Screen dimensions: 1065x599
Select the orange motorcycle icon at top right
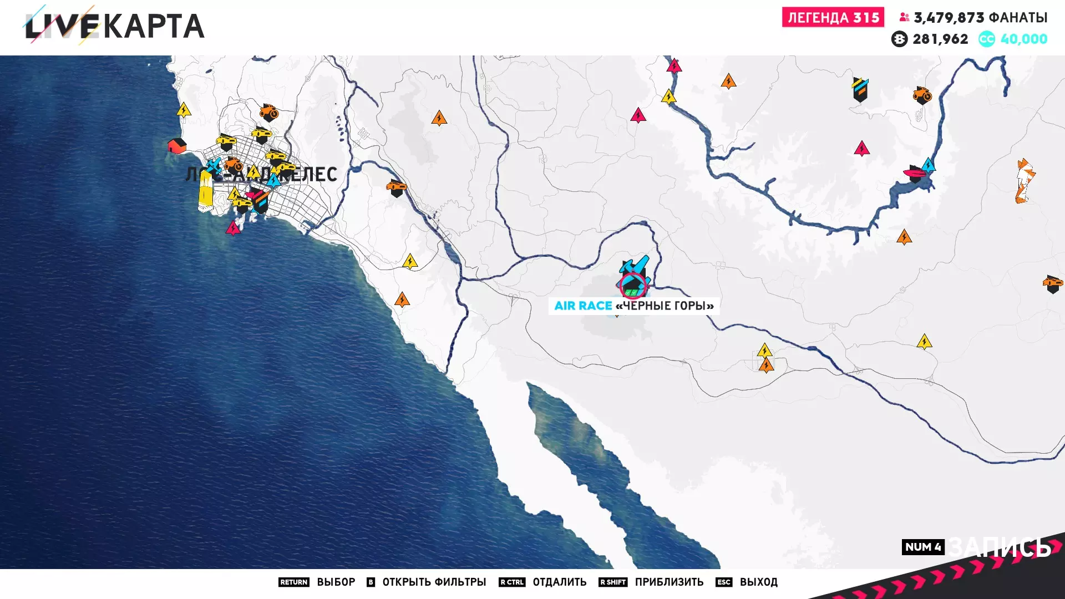click(922, 95)
